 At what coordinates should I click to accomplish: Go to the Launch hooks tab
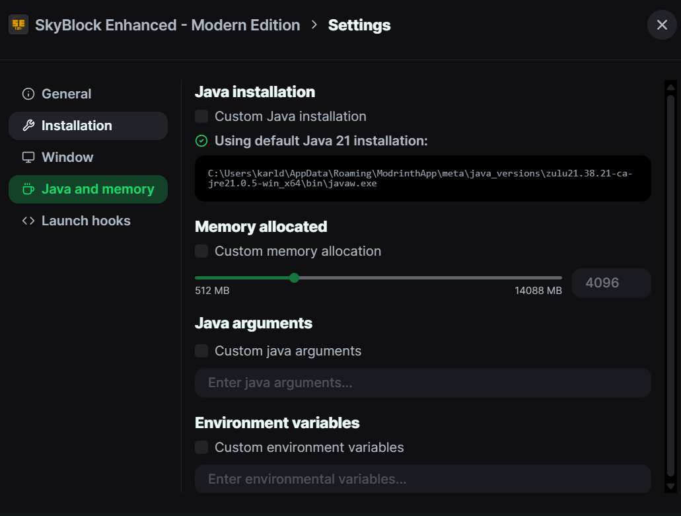[88, 221]
